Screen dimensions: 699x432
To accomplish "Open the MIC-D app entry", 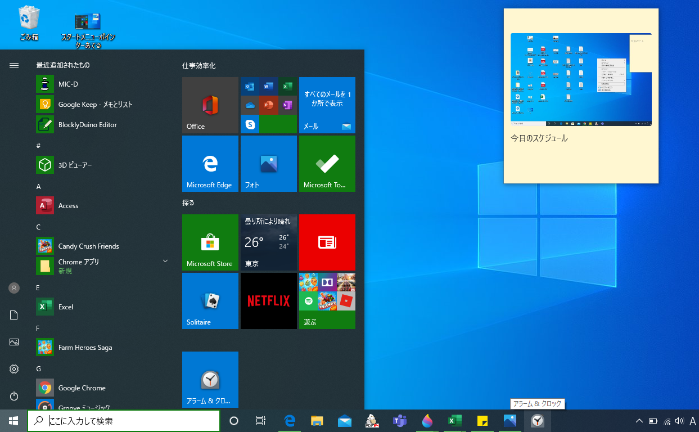I will click(x=102, y=84).
